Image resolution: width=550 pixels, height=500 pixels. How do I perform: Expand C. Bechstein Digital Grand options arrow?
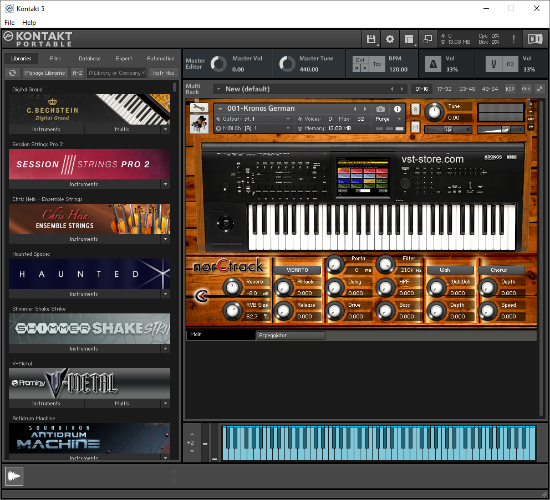(x=166, y=130)
